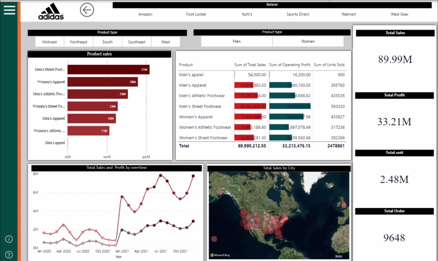
Task: Select the Midwest region filter
Action: (x=50, y=42)
